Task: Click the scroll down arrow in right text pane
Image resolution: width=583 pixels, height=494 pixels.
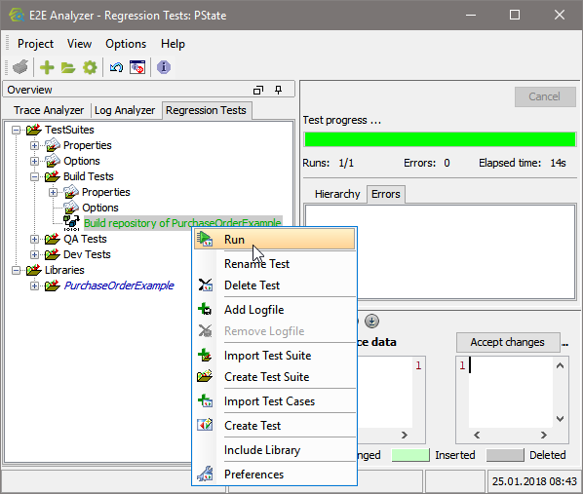Action: coord(560,419)
